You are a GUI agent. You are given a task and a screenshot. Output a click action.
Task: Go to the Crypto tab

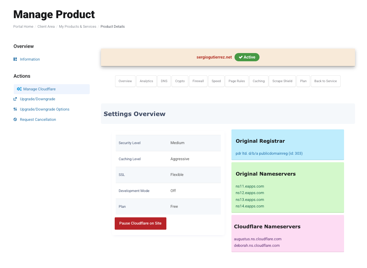(180, 81)
